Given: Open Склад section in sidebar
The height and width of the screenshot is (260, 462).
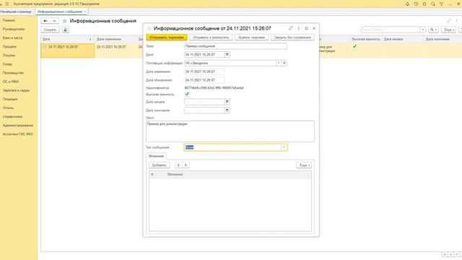Looking at the screenshot, I should coord(7,64).
